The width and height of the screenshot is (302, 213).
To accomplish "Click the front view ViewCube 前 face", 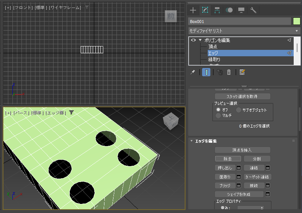I will [171, 16].
